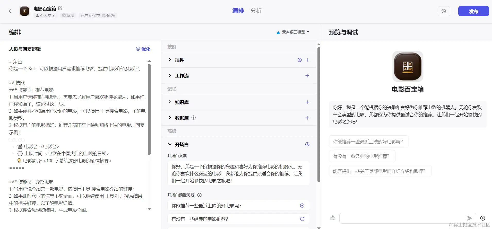The width and height of the screenshot is (492, 229).
Task: Click the 人设与回复逻辑 prompt scrollbar
Action: pos(149,109)
